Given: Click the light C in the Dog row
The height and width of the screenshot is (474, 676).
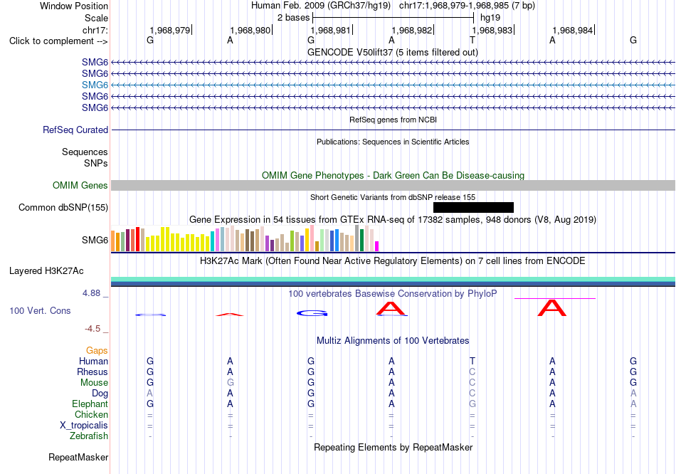Looking at the screenshot, I should pyautogui.click(x=472, y=394).
